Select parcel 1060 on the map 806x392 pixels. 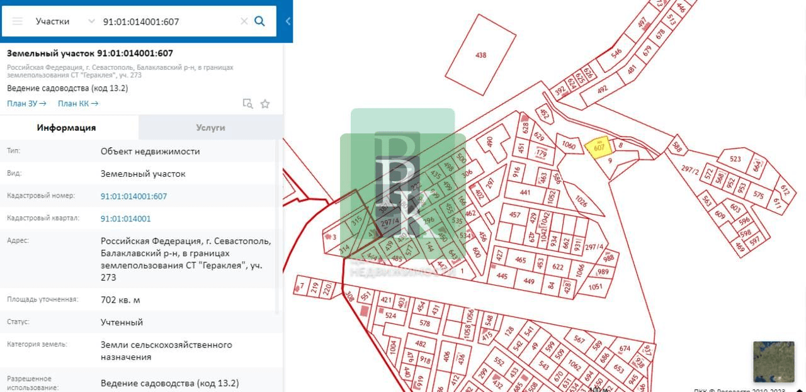tap(569, 146)
